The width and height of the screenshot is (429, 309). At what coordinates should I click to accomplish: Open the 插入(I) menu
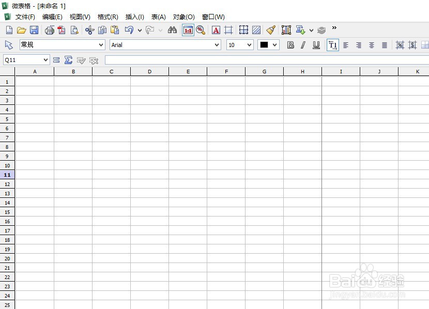(x=134, y=17)
